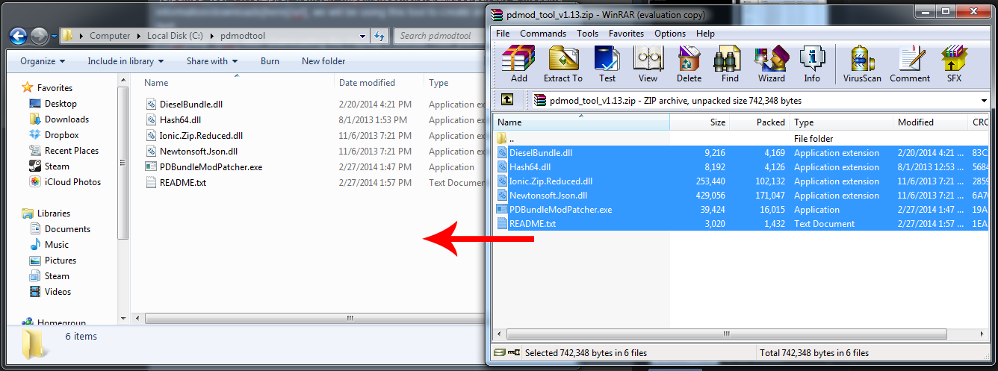The height and width of the screenshot is (371, 998).
Task: Open the archive Info icon
Action: [812, 64]
